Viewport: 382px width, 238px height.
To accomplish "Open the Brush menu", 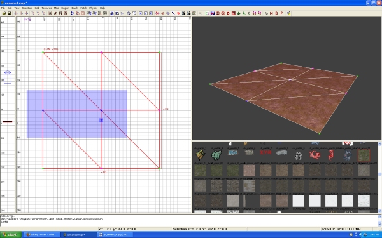I will click(x=74, y=8).
